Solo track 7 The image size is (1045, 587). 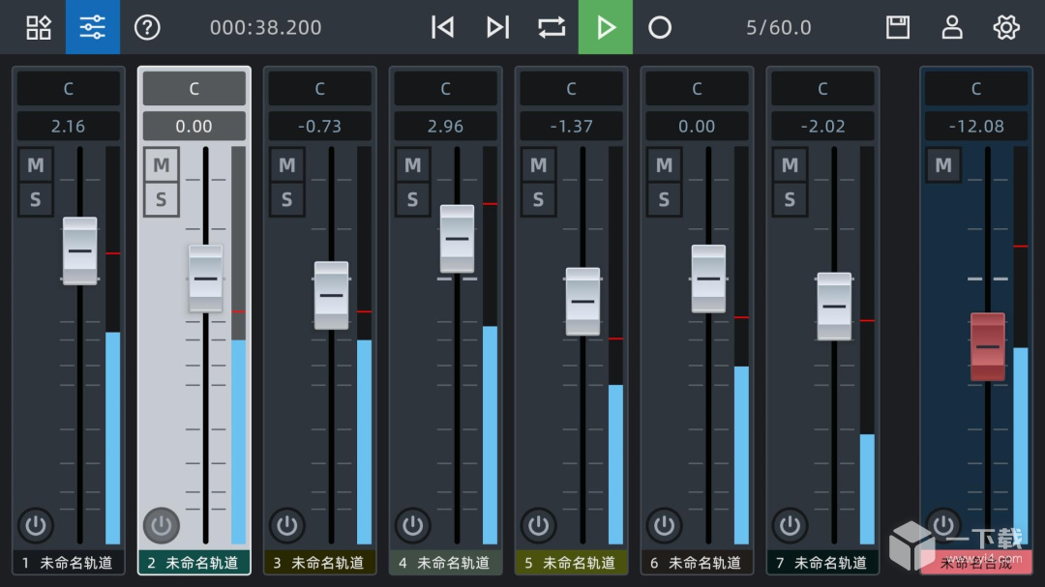pyautogui.click(x=790, y=199)
